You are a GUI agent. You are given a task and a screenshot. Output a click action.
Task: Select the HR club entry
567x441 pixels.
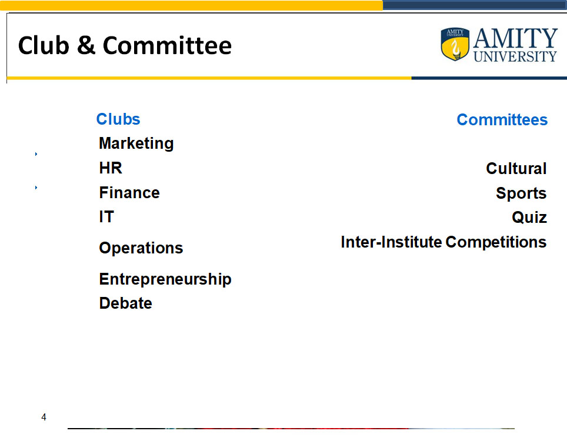coord(111,168)
